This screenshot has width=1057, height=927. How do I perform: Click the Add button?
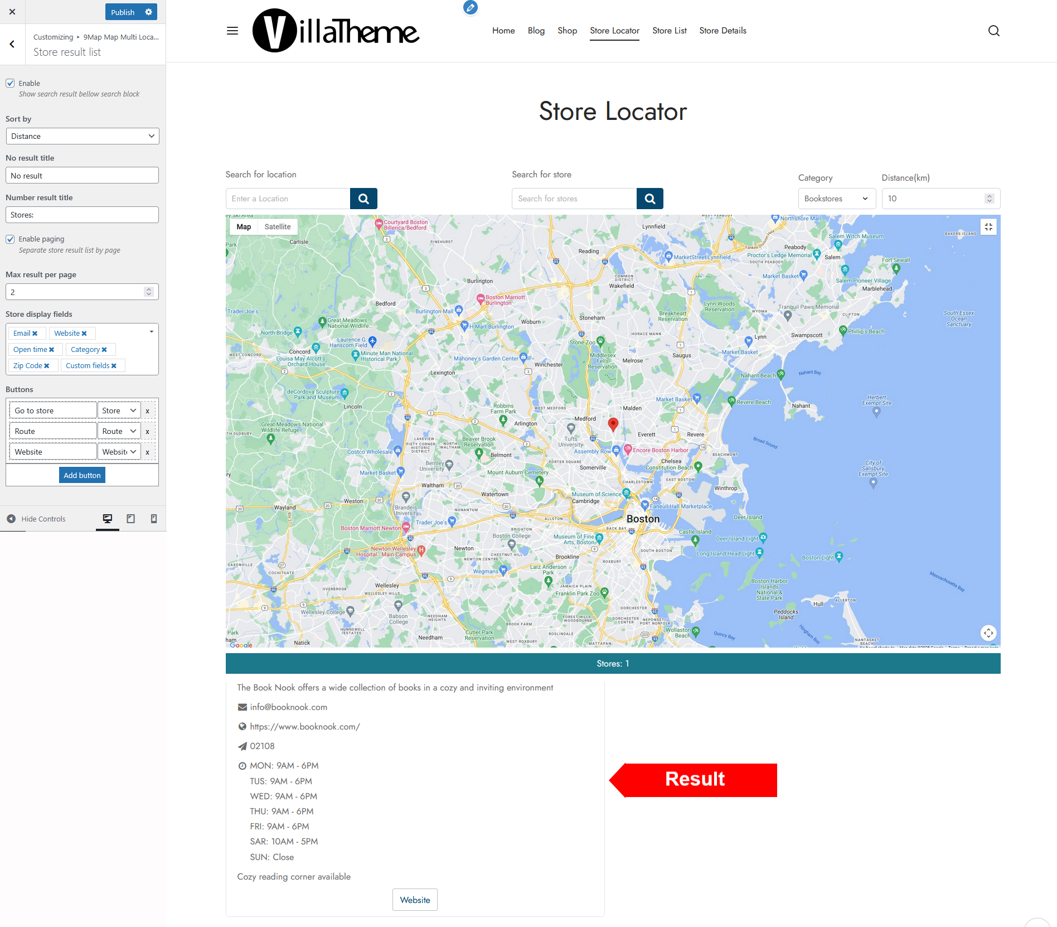[82, 475]
